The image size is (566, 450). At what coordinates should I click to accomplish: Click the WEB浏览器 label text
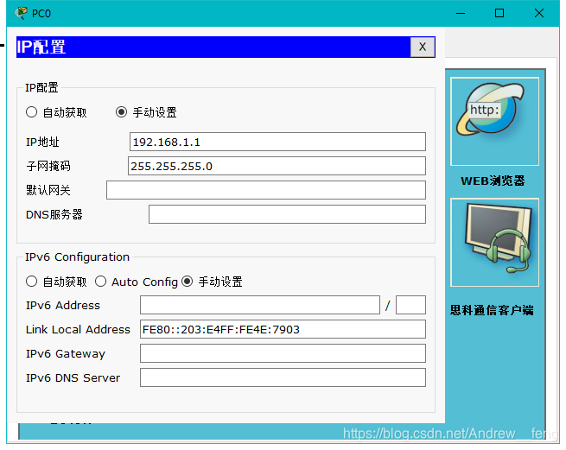(x=493, y=181)
